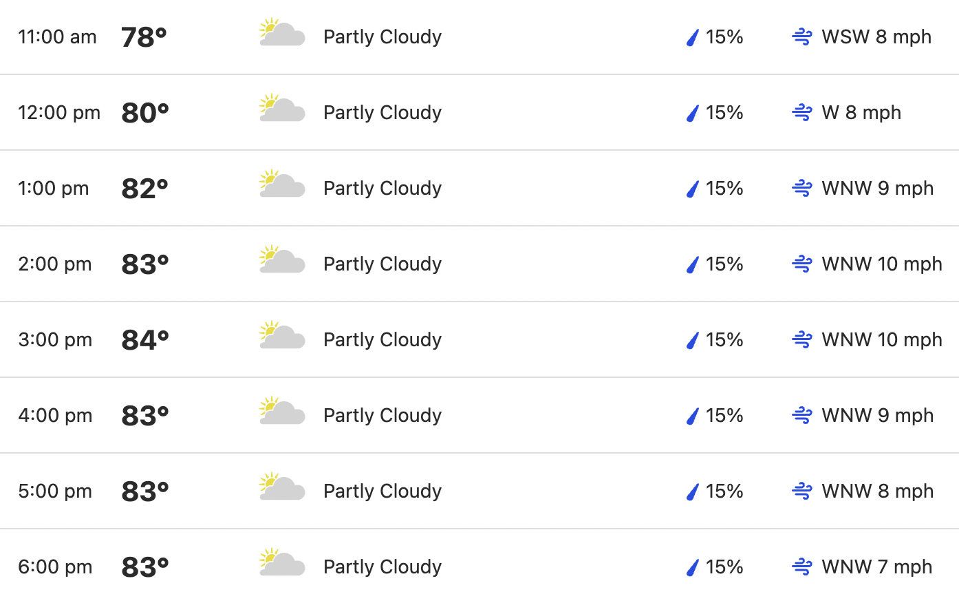Click the raindrop icon in the 12:00 pm row
Screen dimensions: 959x603
click(693, 113)
